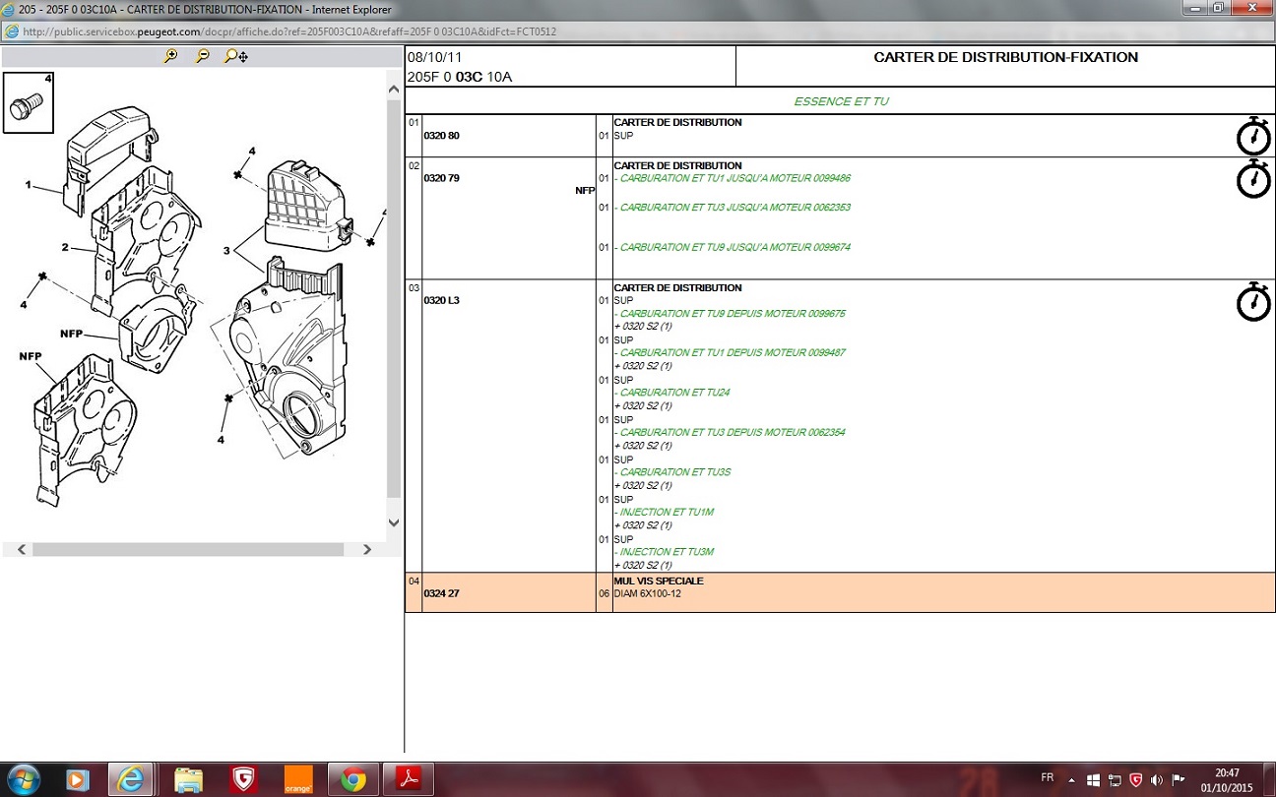Open the Windows Start menu
Viewport: 1276px width, 797px height.
click(x=22, y=778)
